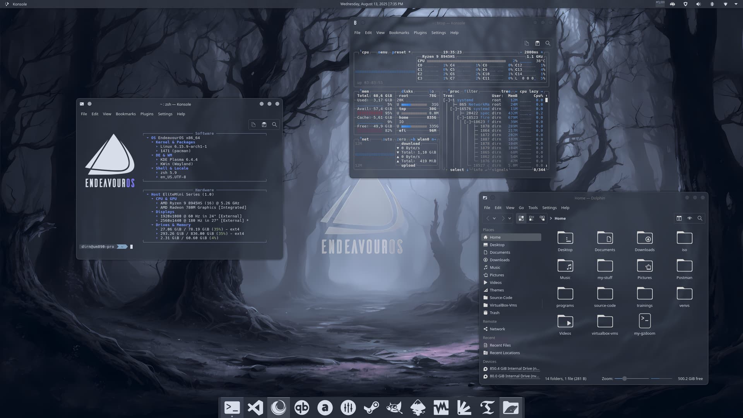The height and width of the screenshot is (418, 743).
Task: Launch Steam from the dock
Action: point(371,408)
